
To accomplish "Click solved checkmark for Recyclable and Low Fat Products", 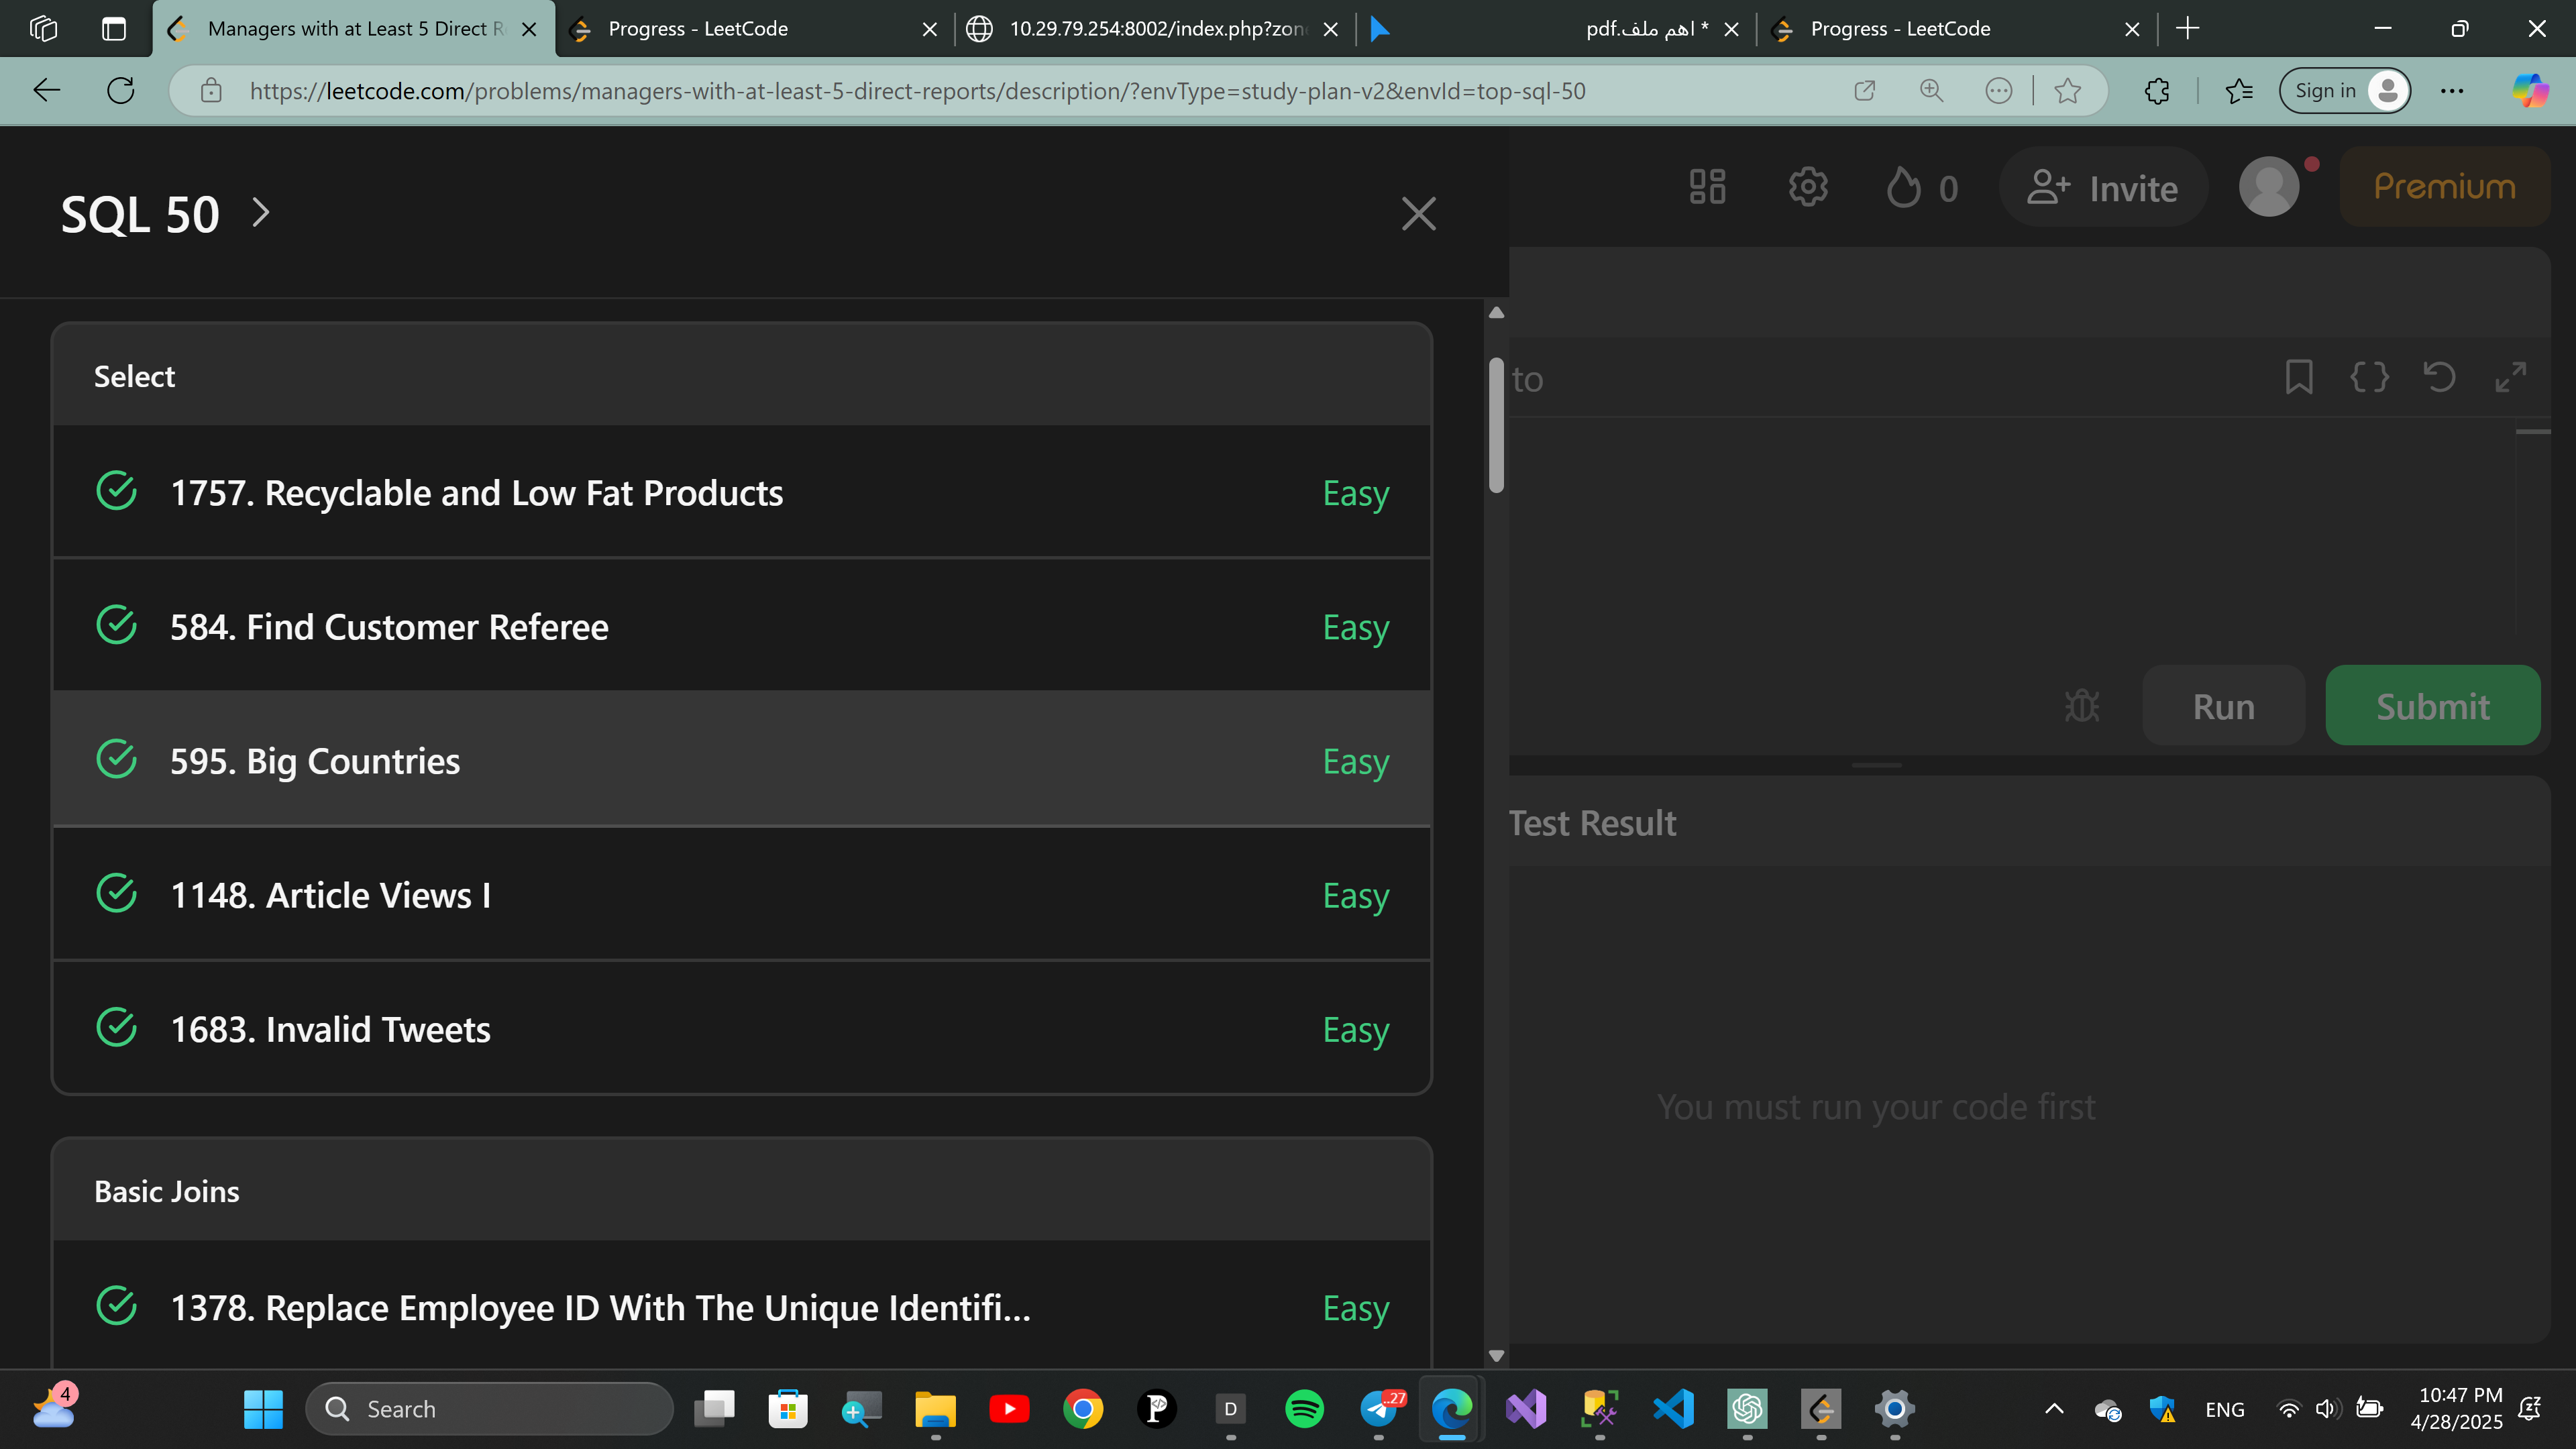I will click(x=117, y=491).
